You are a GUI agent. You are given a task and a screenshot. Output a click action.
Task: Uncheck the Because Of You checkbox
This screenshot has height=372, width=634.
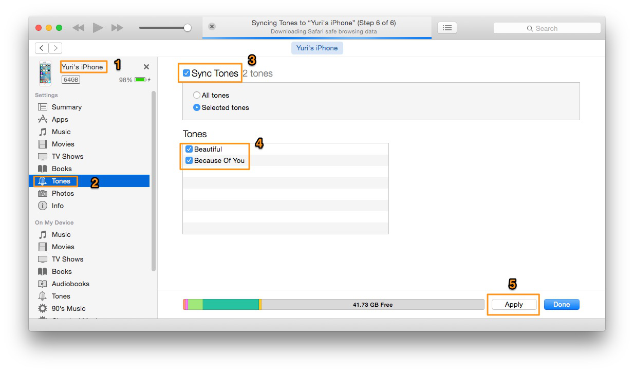189,160
